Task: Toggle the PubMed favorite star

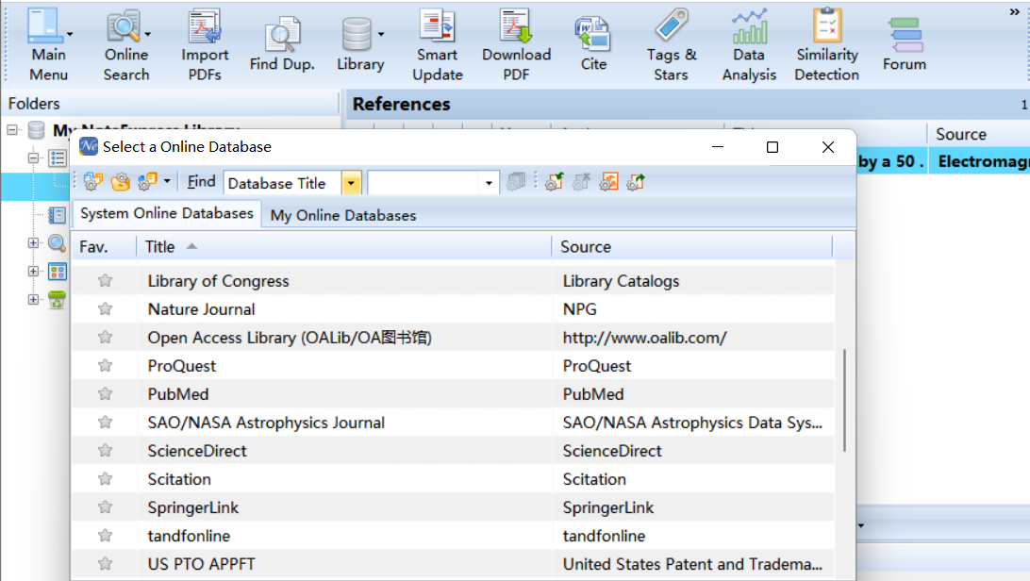Action: [x=105, y=394]
